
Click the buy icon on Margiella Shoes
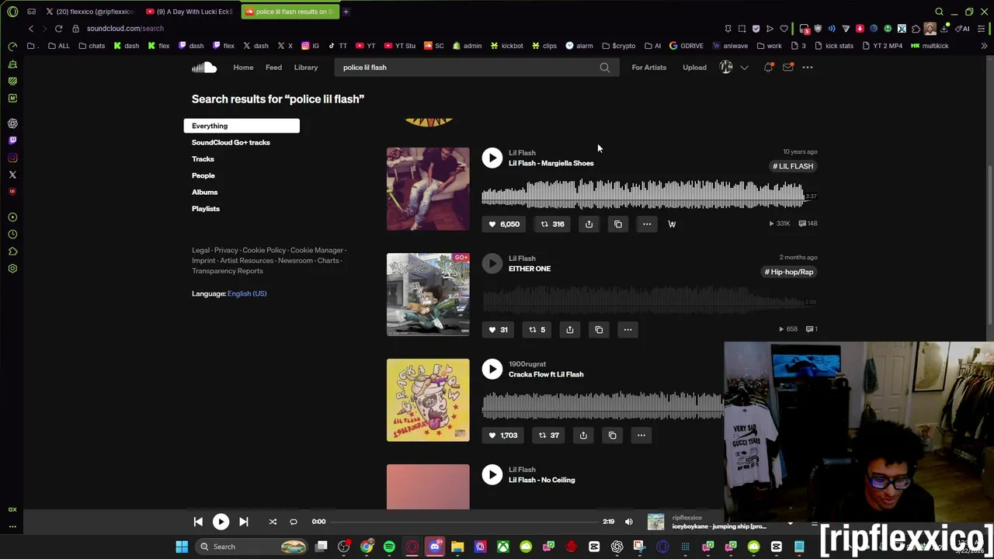[672, 224]
